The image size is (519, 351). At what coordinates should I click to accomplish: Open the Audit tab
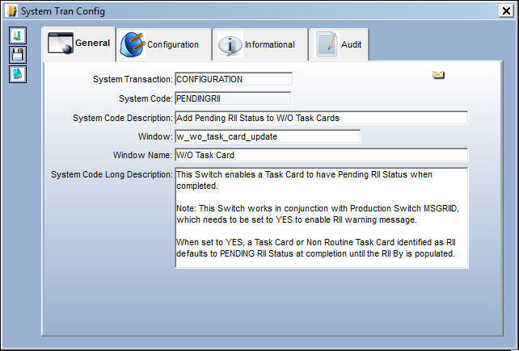tap(339, 44)
